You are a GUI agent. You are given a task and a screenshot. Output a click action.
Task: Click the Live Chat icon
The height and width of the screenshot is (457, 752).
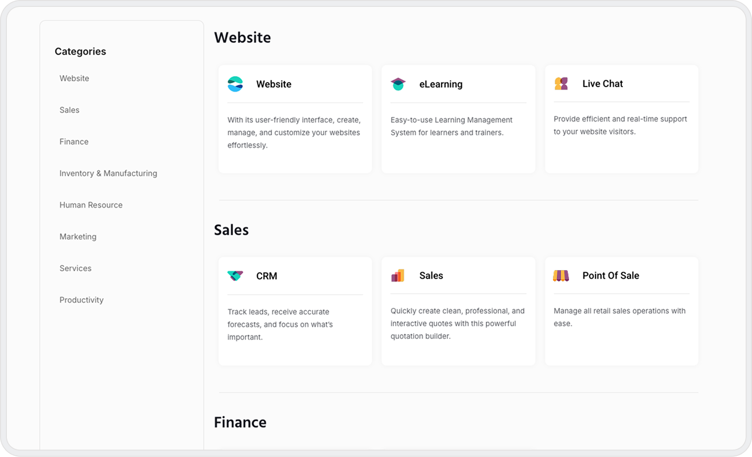(561, 84)
